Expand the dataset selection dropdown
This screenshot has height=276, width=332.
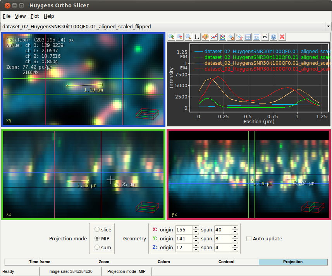click(x=328, y=27)
